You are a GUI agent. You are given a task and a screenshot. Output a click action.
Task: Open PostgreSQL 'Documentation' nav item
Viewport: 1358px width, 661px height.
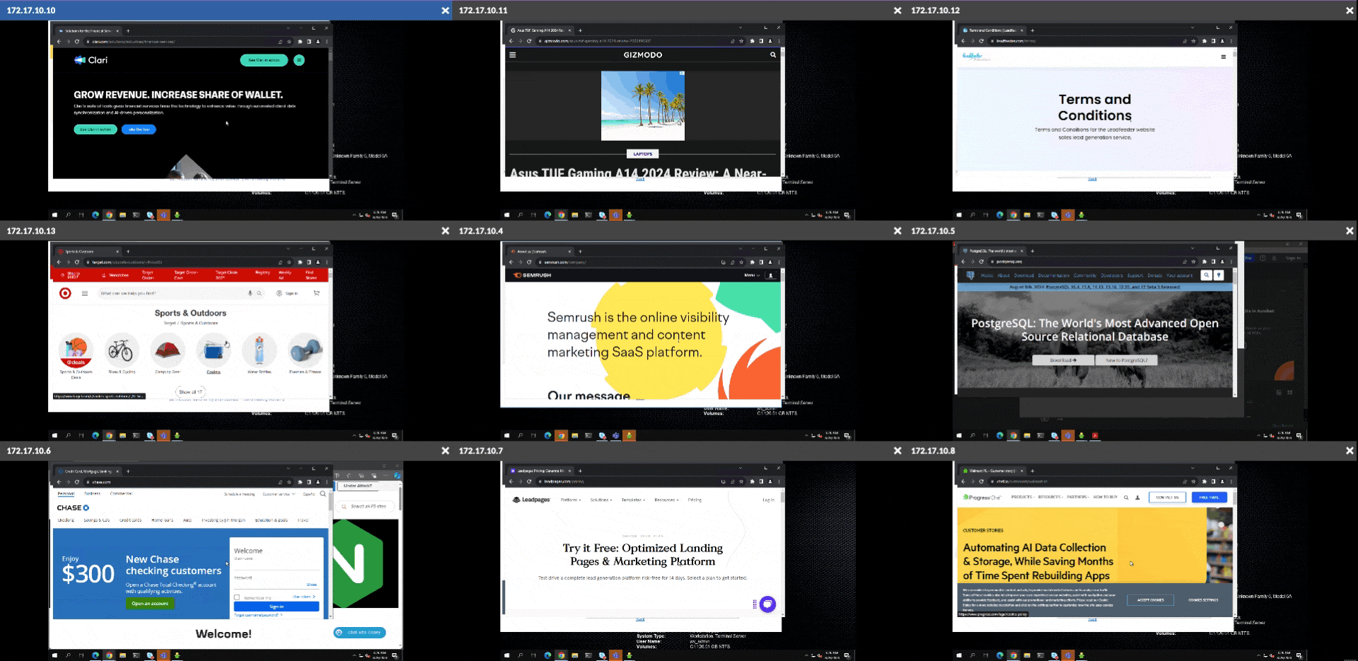1054,275
